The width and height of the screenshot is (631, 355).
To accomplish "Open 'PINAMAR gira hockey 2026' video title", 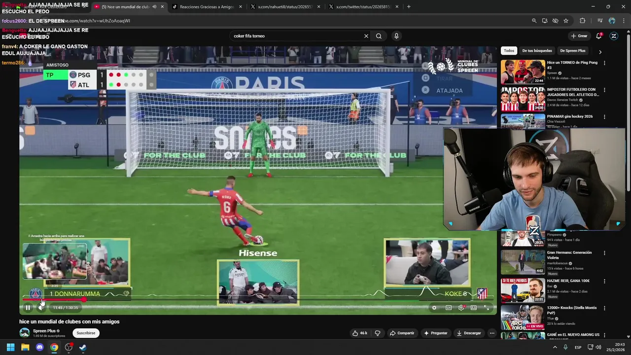I will click(x=569, y=116).
